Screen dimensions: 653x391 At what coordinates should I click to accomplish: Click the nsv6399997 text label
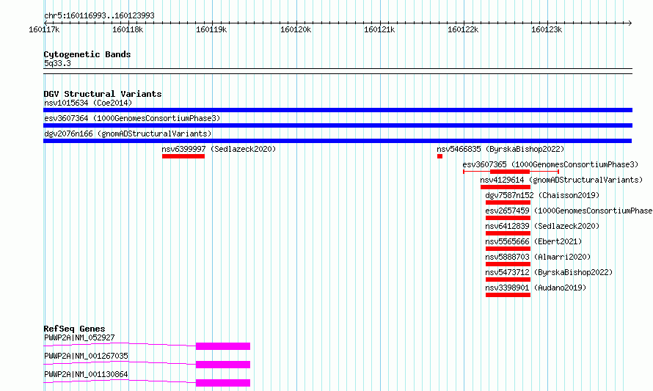tap(183, 149)
